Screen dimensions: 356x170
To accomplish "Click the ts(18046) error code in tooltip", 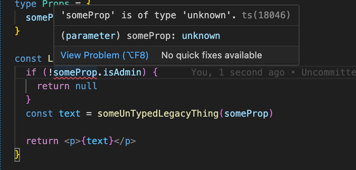I will coord(266,16).
